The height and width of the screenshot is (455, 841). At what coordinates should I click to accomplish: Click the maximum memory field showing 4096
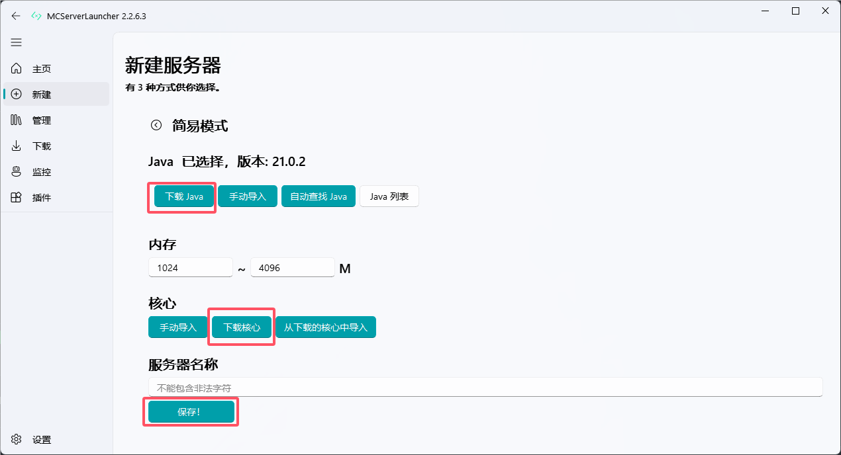click(x=293, y=268)
